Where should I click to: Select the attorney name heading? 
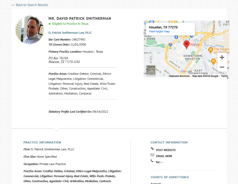80,19
